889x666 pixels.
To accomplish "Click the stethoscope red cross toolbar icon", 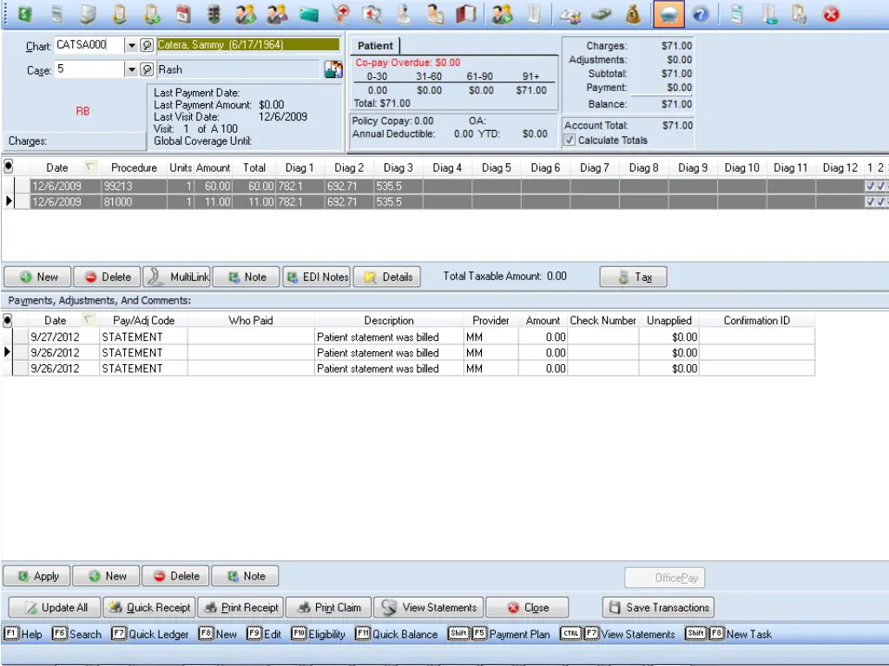I will (x=340, y=14).
